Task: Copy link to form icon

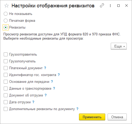Action: (102, 6)
